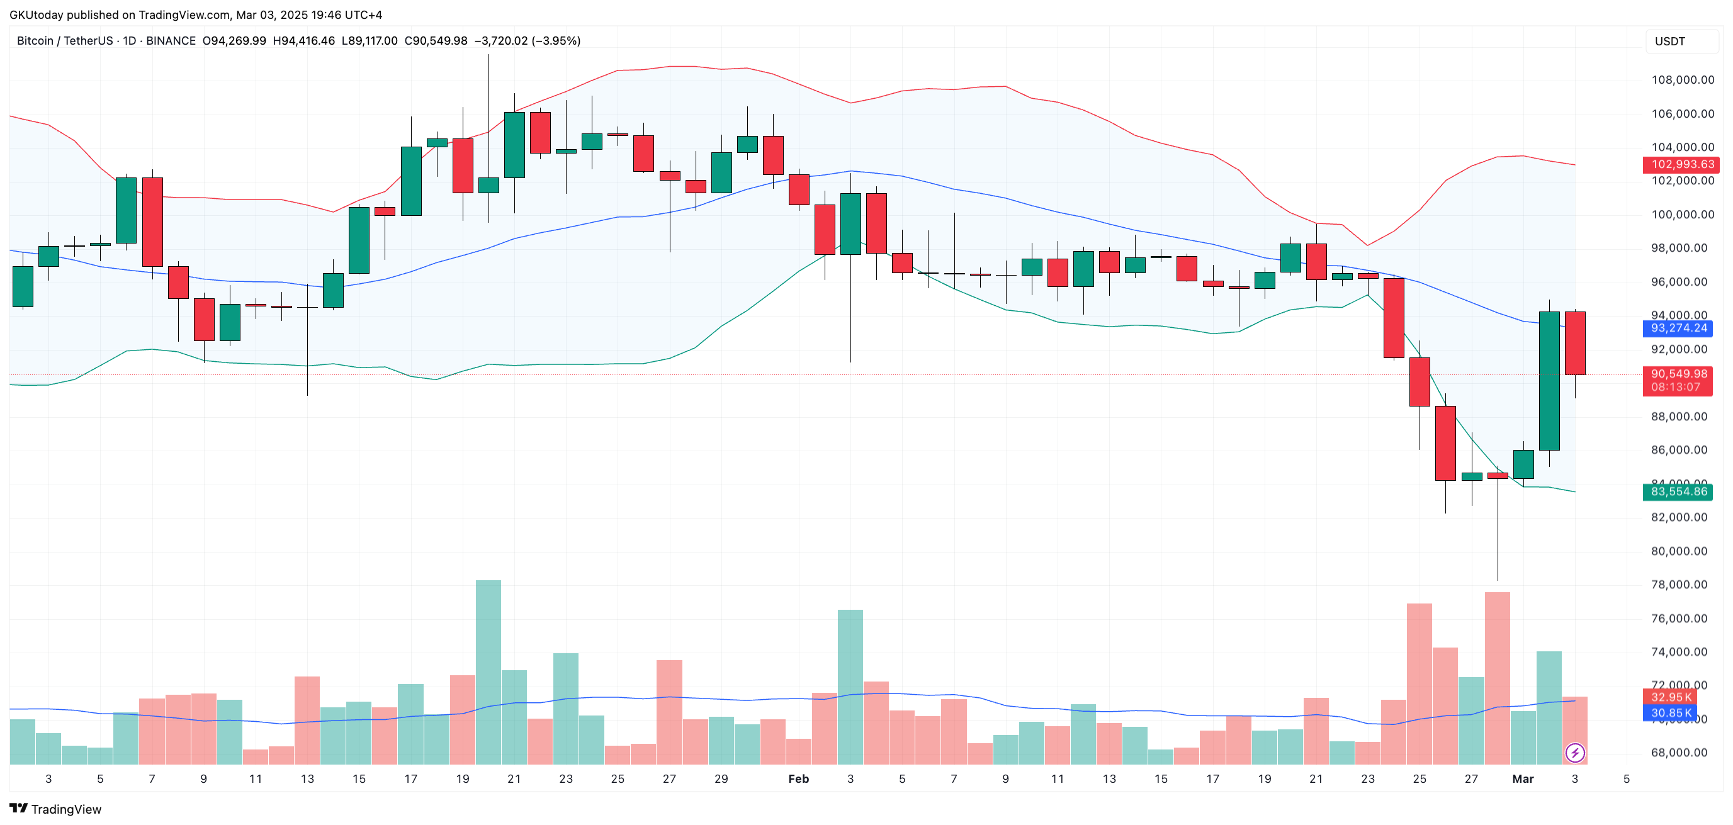Click the red 32.95 K volume label
Screen dimensions: 1733x825
pyautogui.click(x=1670, y=697)
